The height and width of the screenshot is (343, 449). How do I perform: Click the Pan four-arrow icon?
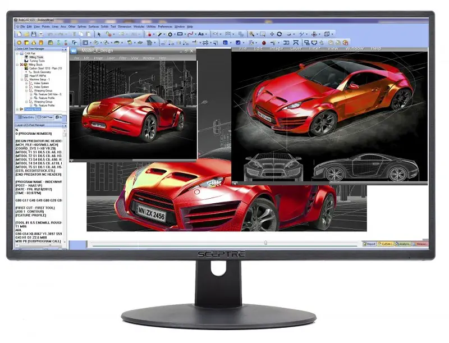272,34
